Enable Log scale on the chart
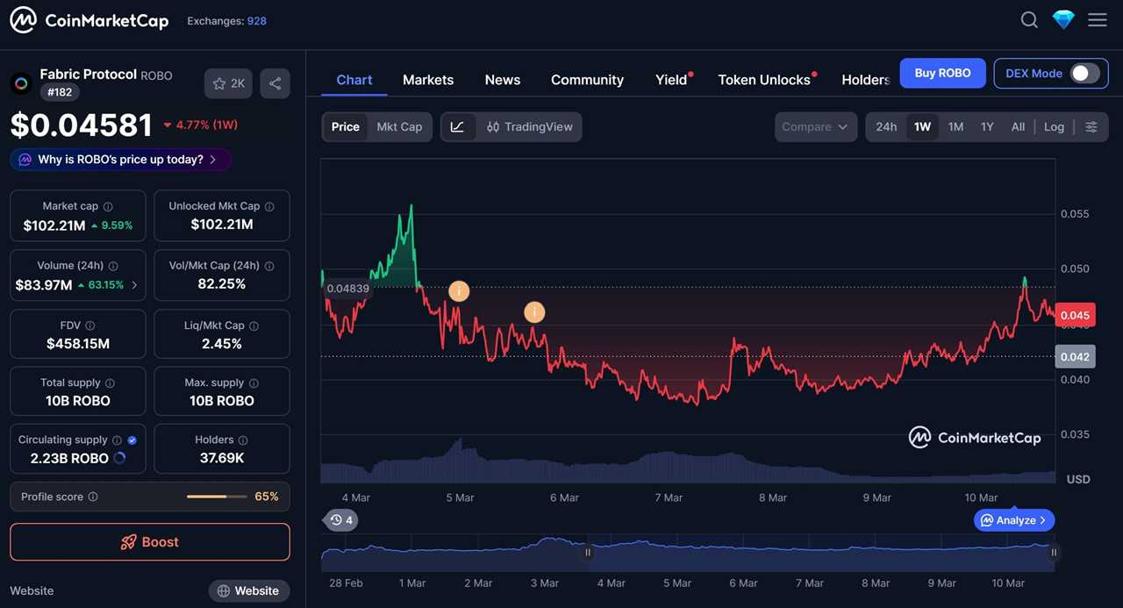Screen dimensions: 1123x608 1054,126
